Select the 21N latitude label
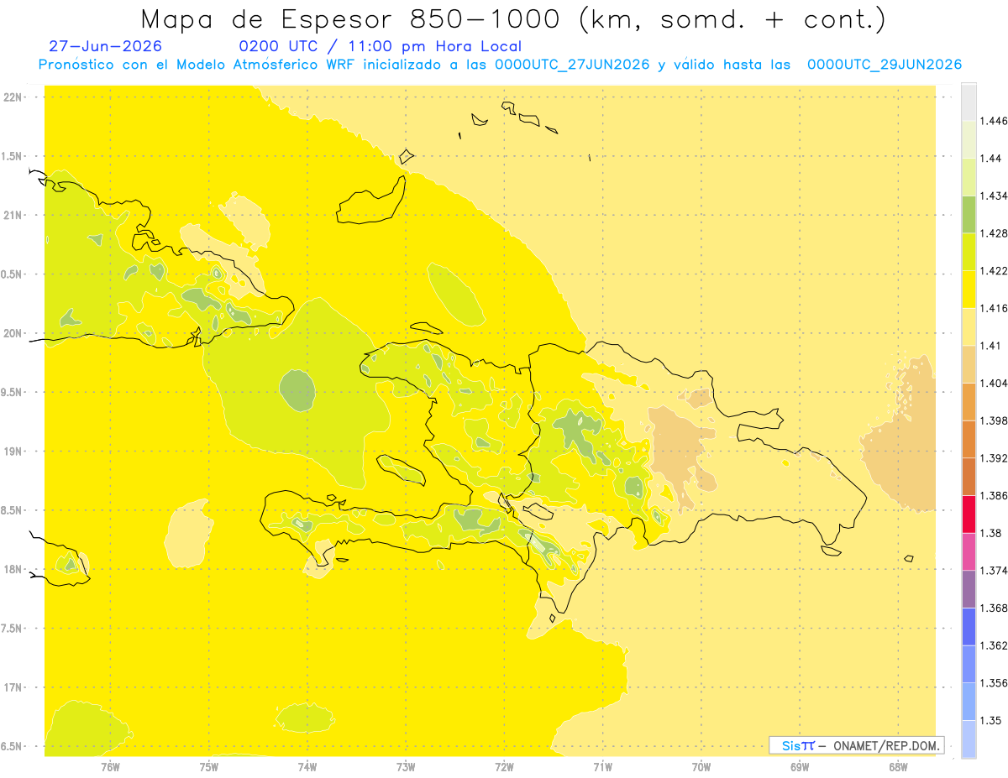1008x778 pixels. coord(13,216)
